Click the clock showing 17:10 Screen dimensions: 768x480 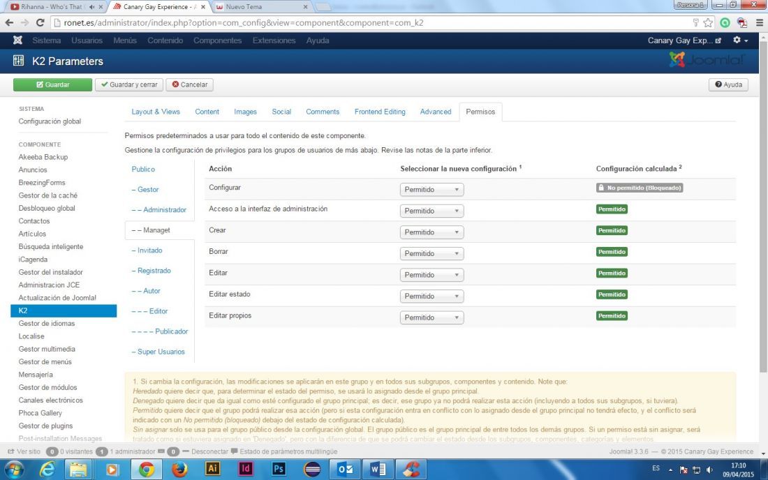point(738,465)
